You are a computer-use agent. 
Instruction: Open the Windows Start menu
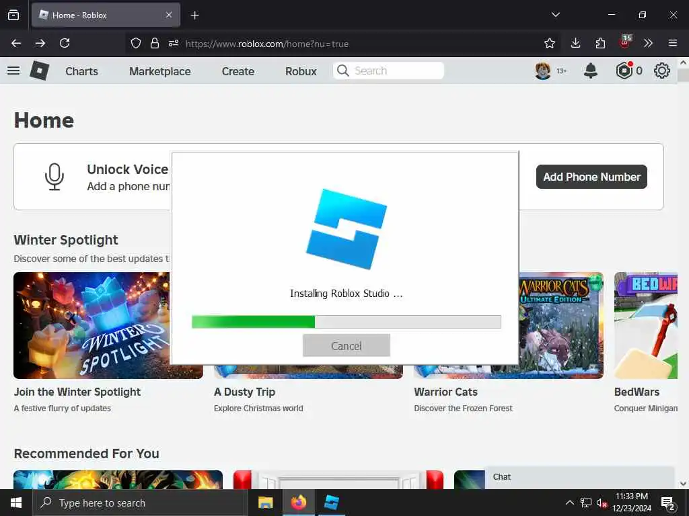(16, 503)
